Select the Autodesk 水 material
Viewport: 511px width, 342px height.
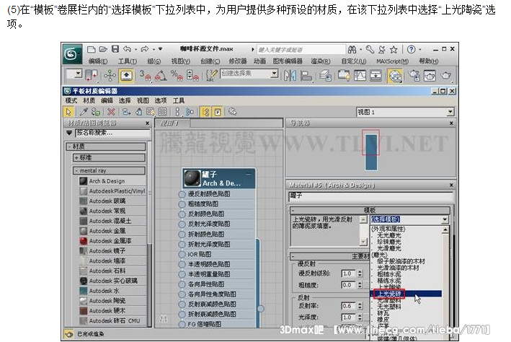[112, 291]
